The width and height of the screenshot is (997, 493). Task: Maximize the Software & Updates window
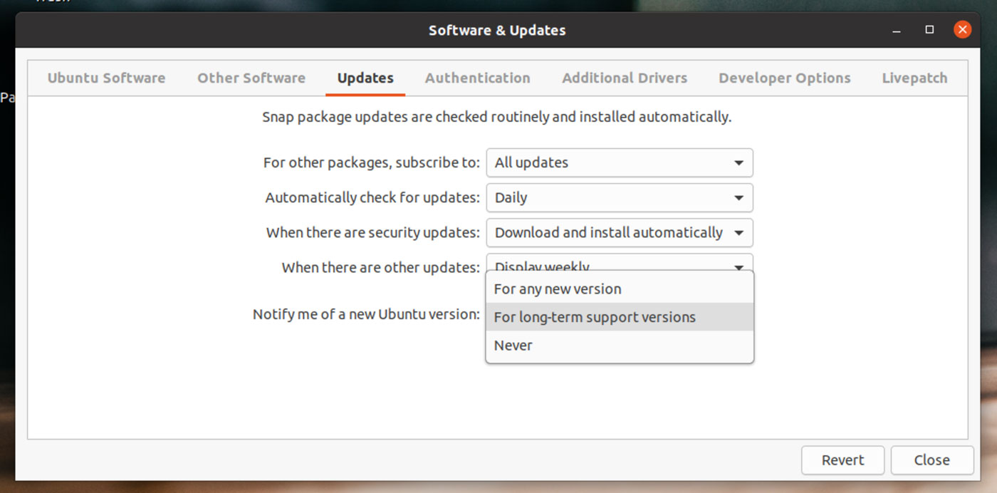(x=929, y=30)
